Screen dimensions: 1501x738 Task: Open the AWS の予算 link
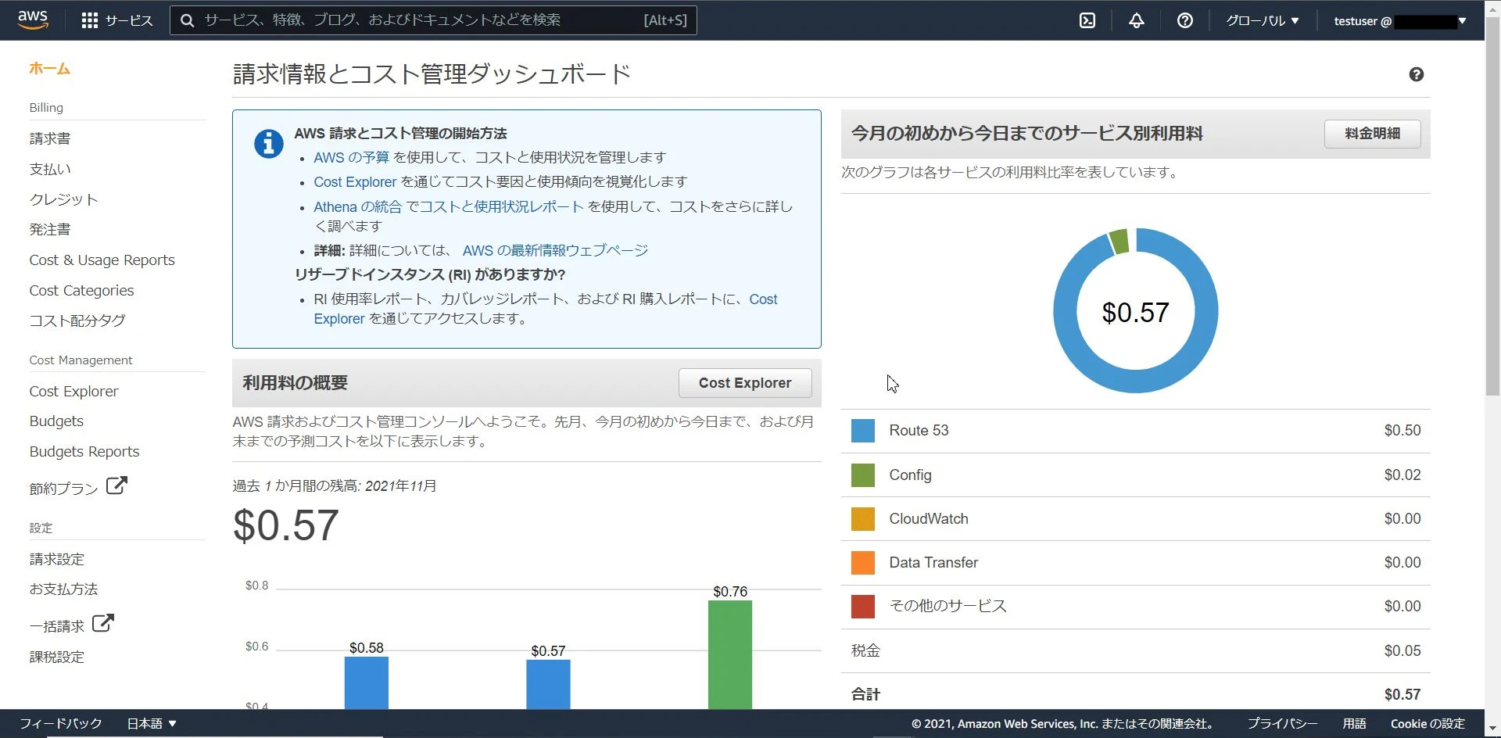351,157
